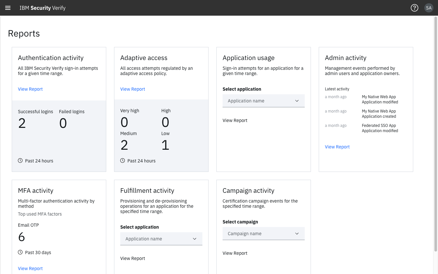The width and height of the screenshot is (438, 274).
Task: Open the Campaign name dropdown
Action: [x=264, y=234]
